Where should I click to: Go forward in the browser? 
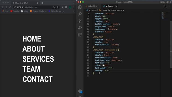click(6, 7)
